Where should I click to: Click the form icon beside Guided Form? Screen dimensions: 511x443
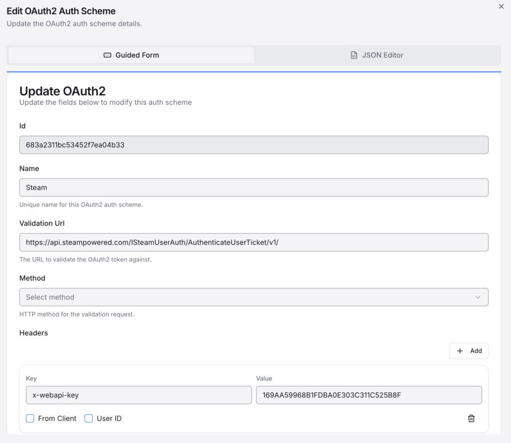(x=107, y=55)
